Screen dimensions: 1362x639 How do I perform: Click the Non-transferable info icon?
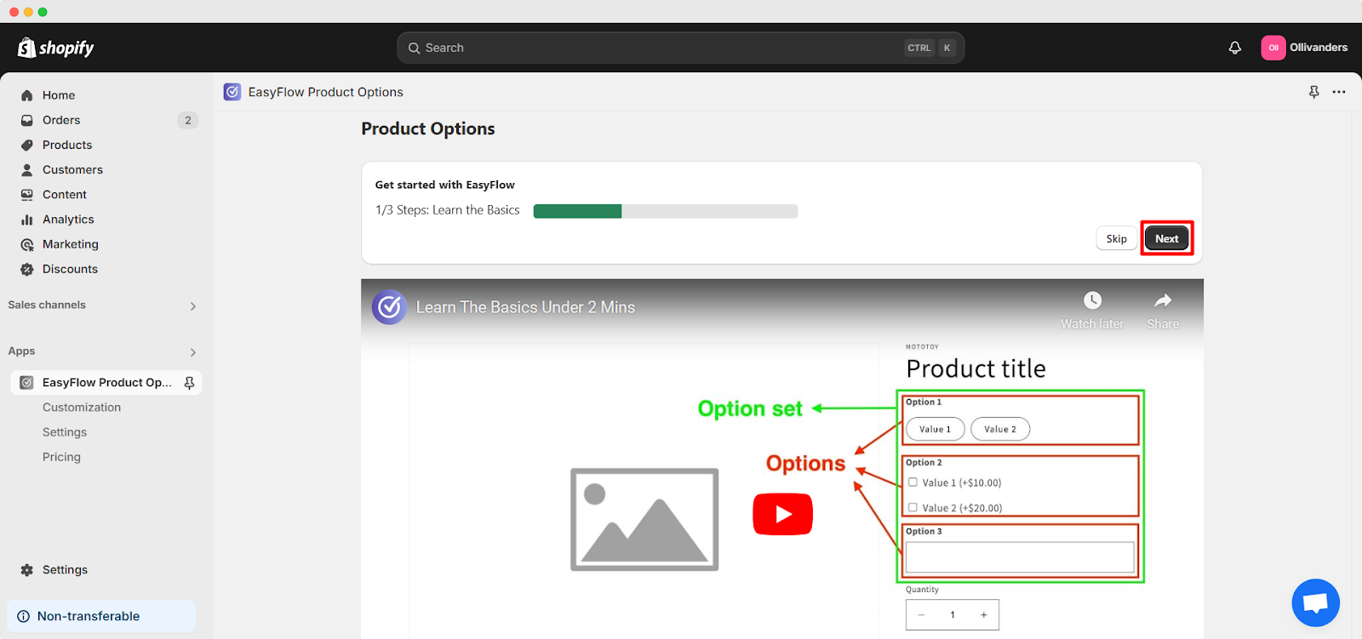[x=23, y=616]
